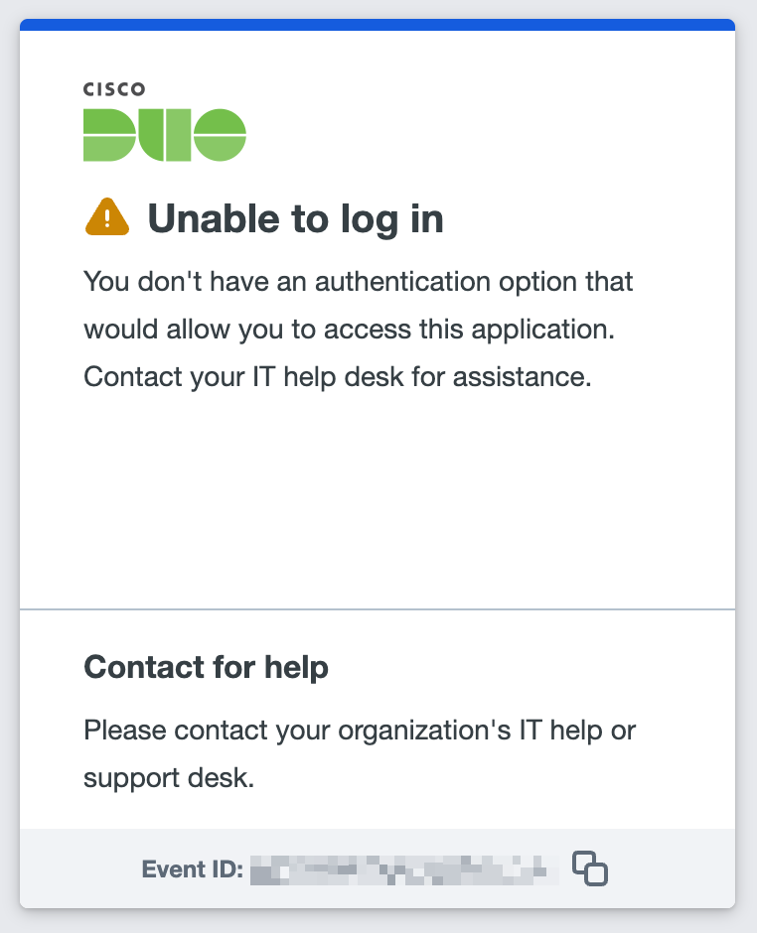Image resolution: width=757 pixels, height=933 pixels.
Task: Click the Cisco wordmark above the logo
Action: point(114,89)
